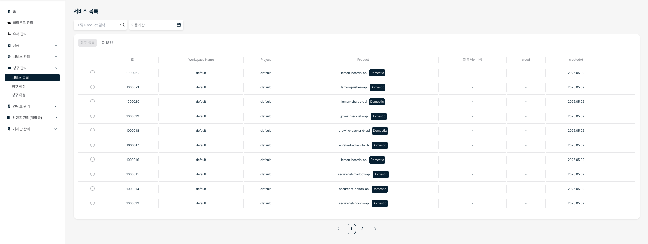Focus the ID 및 Product 검색 field
Image resolution: width=648 pixels, height=244 pixels.
pos(100,25)
